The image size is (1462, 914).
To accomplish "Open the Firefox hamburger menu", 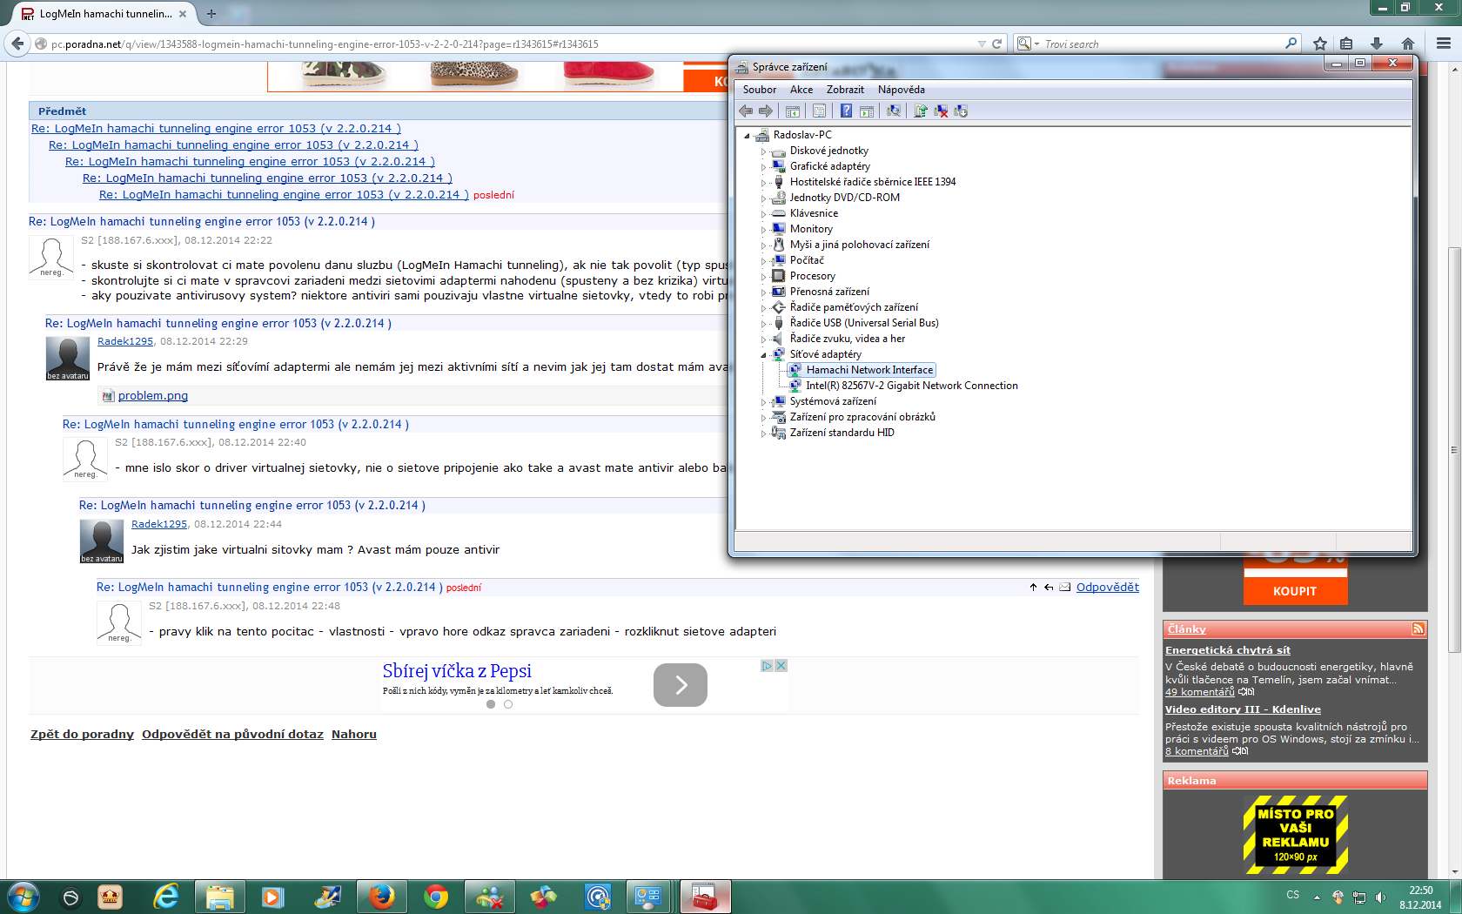I will pos(1444,44).
